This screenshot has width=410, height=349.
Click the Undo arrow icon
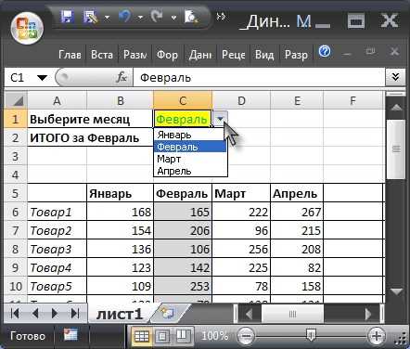(124, 17)
